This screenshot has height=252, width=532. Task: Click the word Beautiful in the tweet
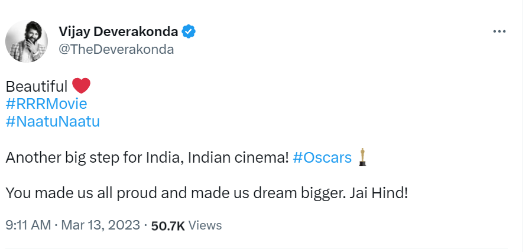pyautogui.click(x=36, y=86)
